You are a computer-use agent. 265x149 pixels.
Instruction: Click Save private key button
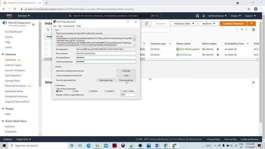pyautogui.click(x=126, y=80)
